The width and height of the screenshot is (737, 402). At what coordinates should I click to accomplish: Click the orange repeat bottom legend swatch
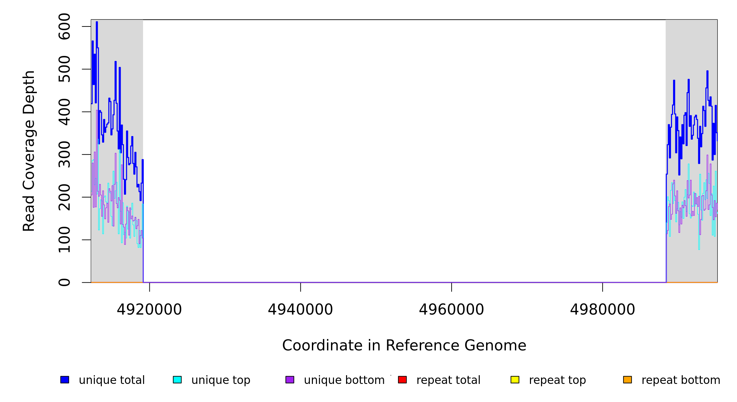(627, 380)
